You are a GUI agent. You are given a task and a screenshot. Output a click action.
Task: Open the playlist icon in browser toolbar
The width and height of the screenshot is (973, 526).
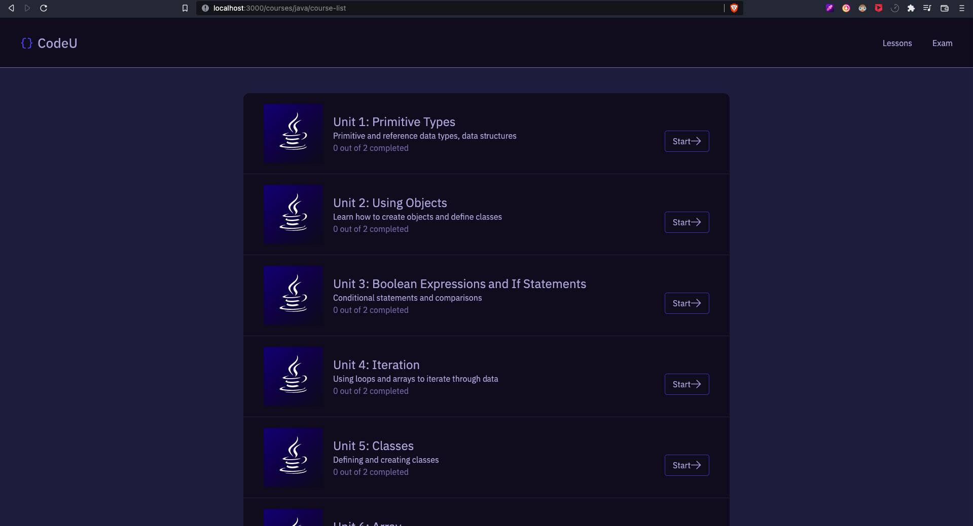927,8
